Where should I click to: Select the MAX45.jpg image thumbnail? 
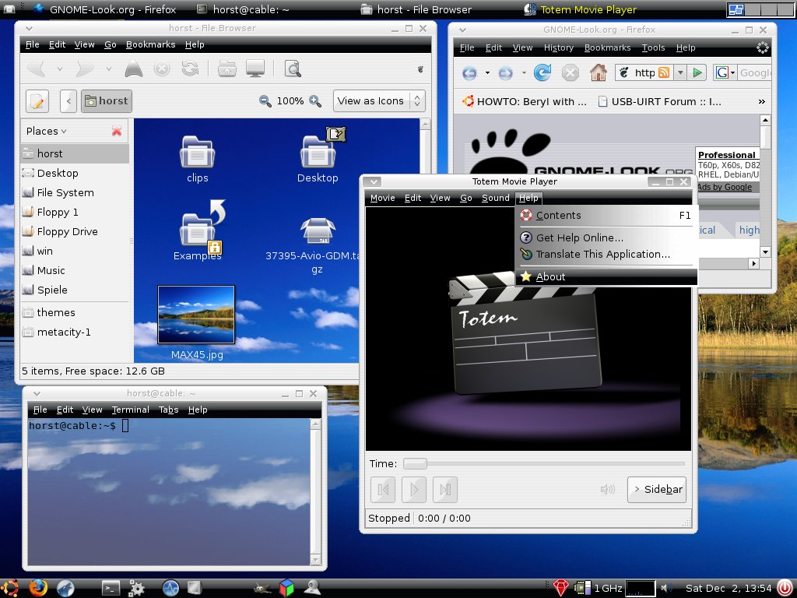[196, 315]
